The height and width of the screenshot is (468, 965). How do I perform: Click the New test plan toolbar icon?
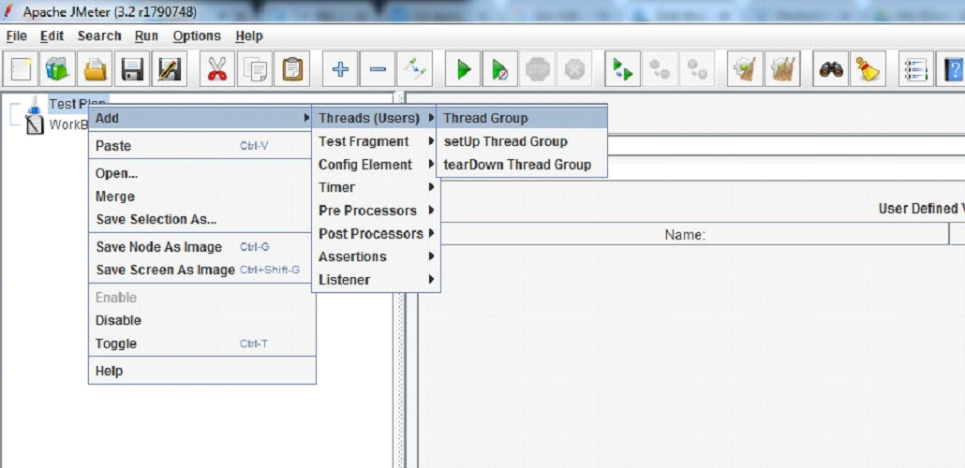tap(21, 69)
